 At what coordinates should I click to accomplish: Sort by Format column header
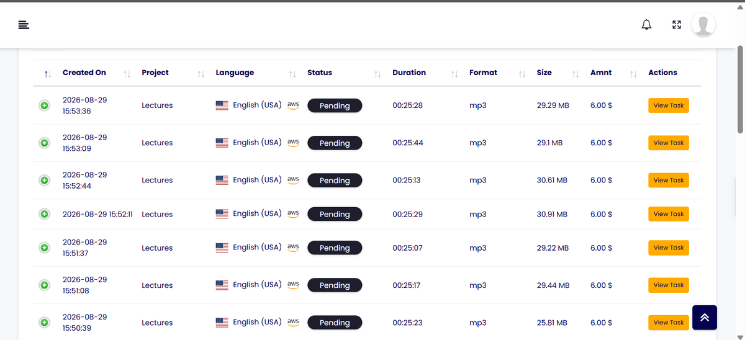(x=483, y=73)
